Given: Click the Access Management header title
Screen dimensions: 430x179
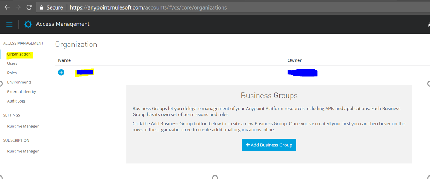Looking at the screenshot, I should 63,24.
